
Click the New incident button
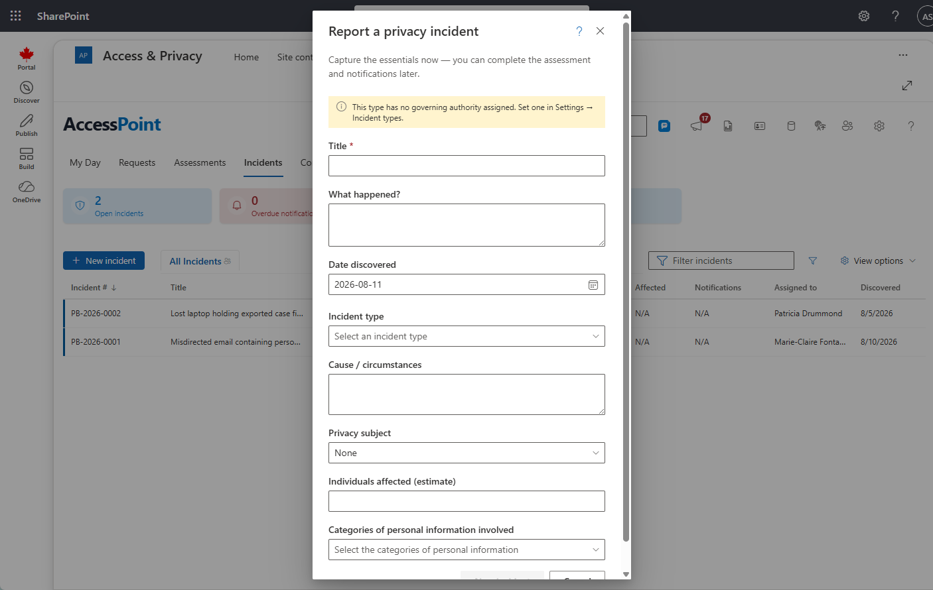[x=104, y=261]
